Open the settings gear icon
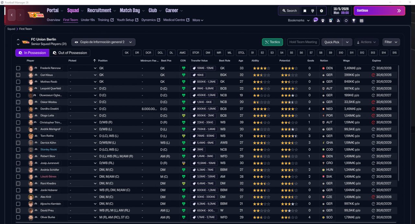Image resolution: width=415 pixels, height=224 pixels. click(321, 11)
